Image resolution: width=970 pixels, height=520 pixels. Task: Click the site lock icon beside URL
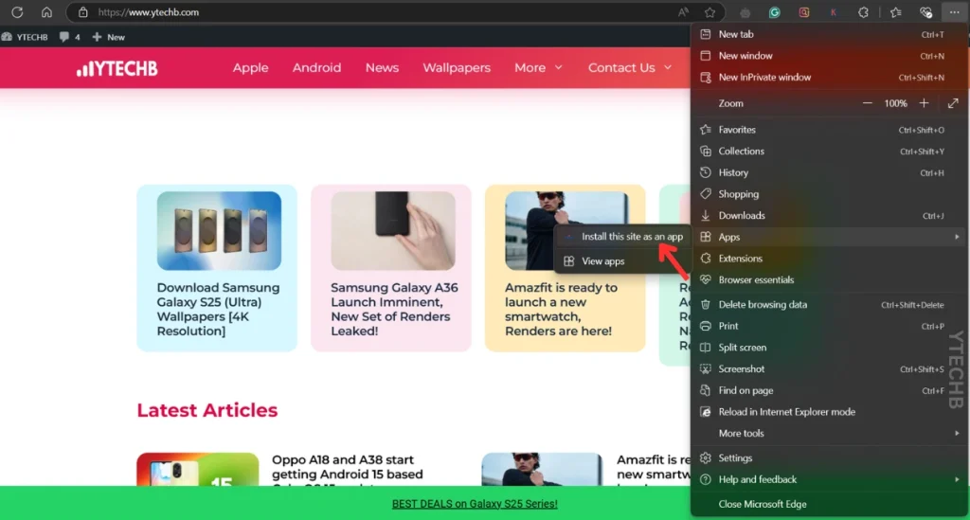pyautogui.click(x=83, y=12)
